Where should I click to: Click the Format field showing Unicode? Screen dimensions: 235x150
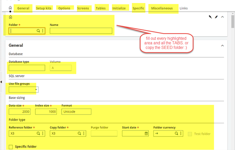(76, 112)
